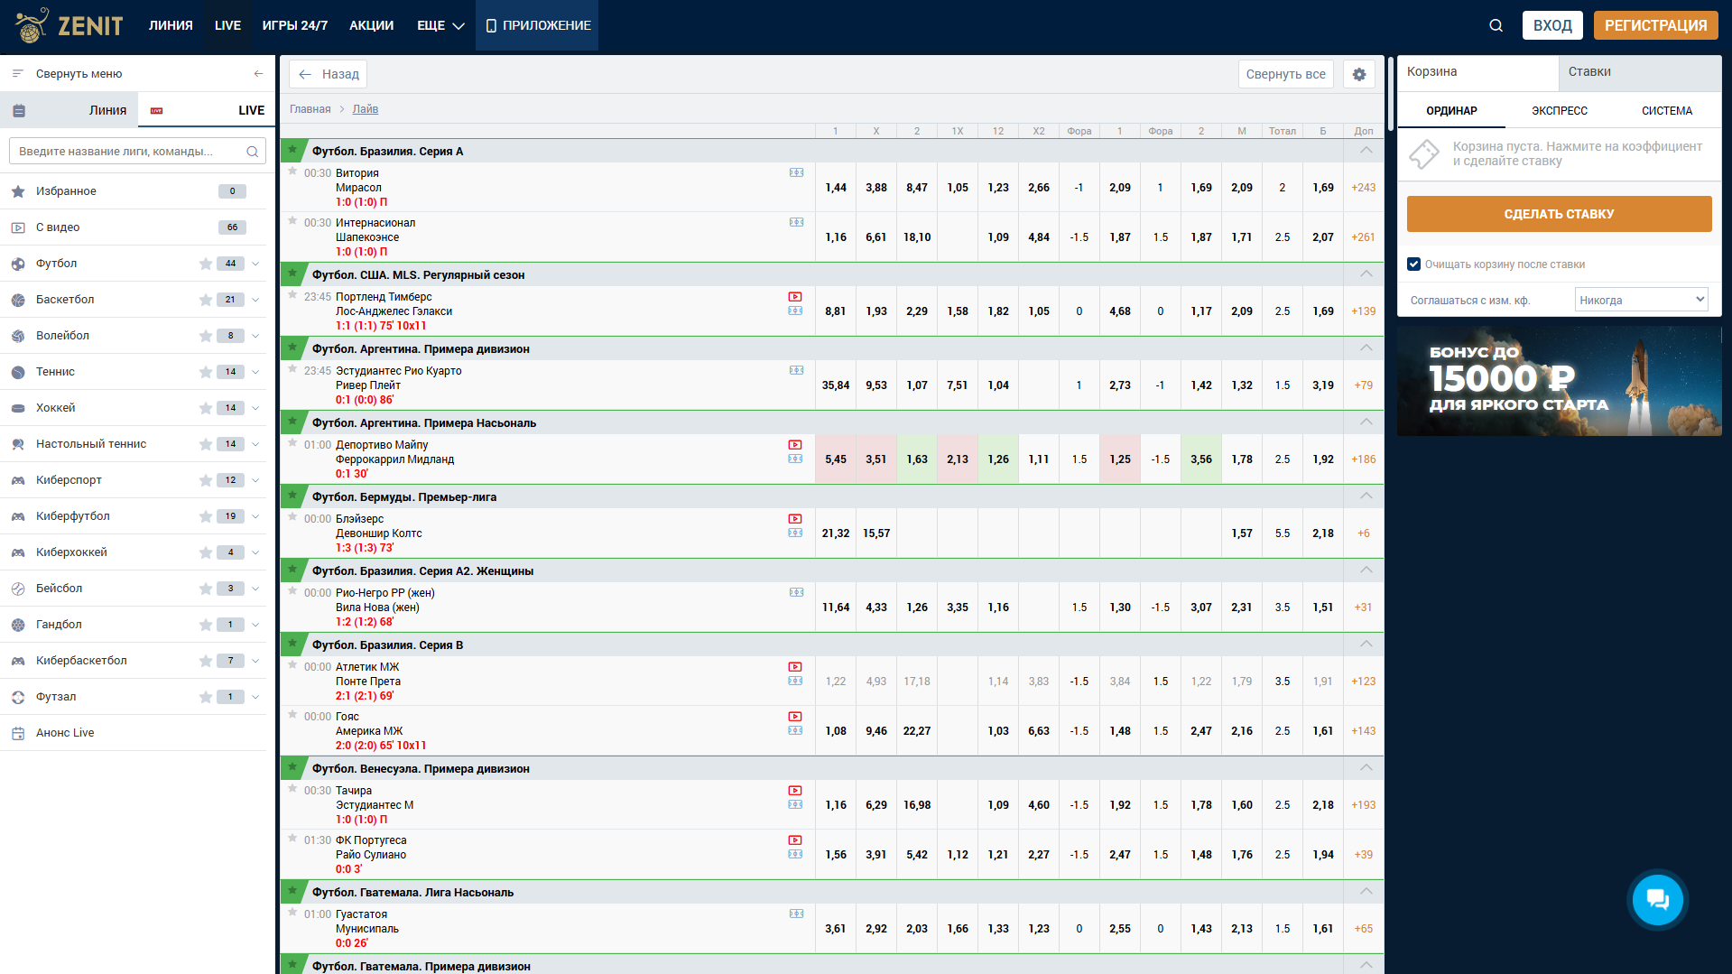Add Витория match to favorites with star
The image size is (1732, 974).
[x=292, y=172]
